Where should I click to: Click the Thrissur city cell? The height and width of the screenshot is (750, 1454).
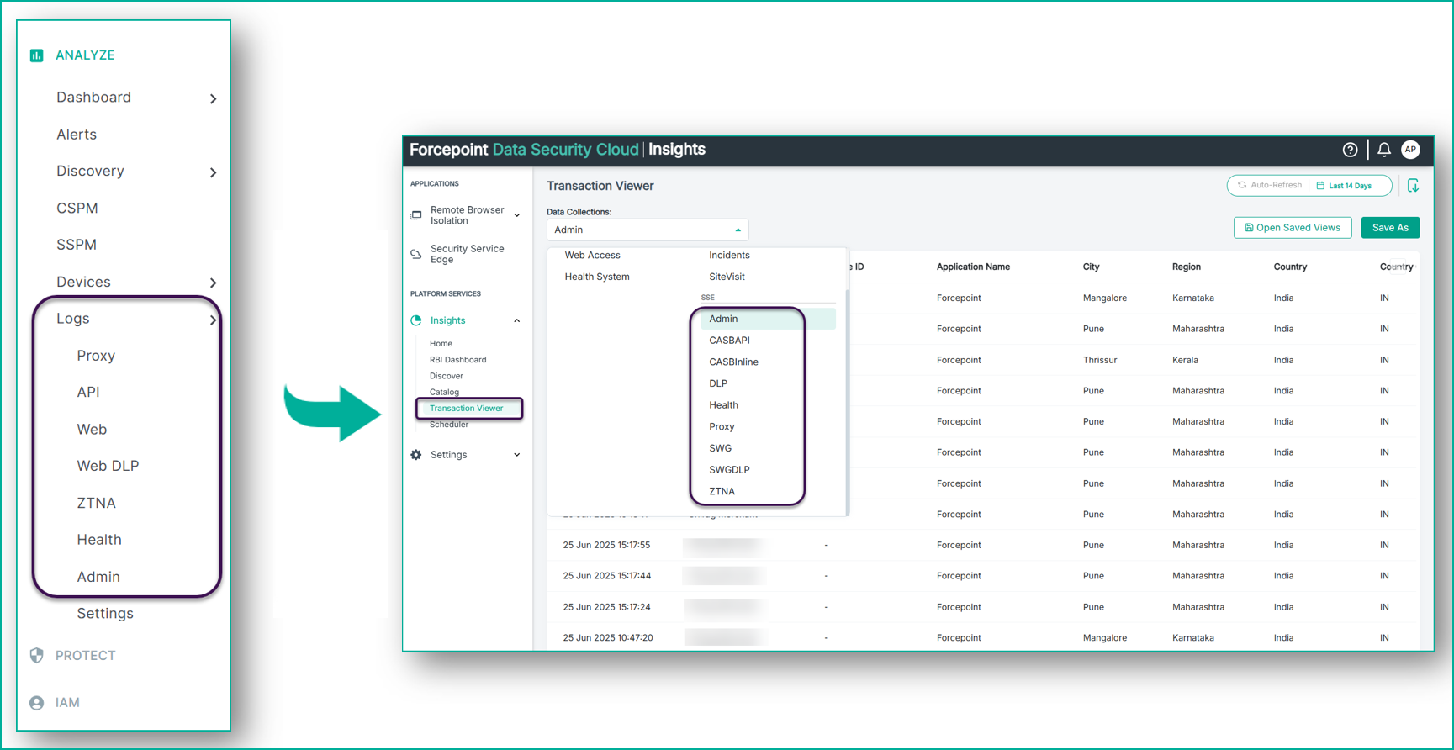click(1100, 360)
